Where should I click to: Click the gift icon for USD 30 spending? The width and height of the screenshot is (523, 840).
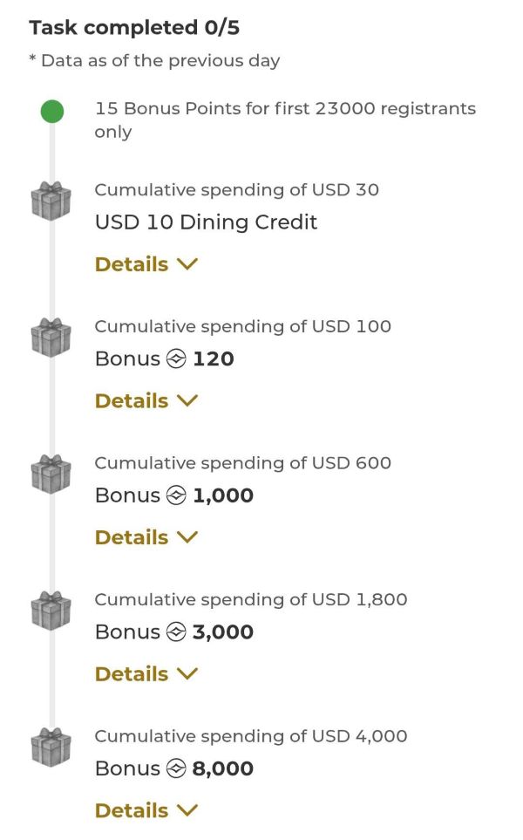click(51, 201)
